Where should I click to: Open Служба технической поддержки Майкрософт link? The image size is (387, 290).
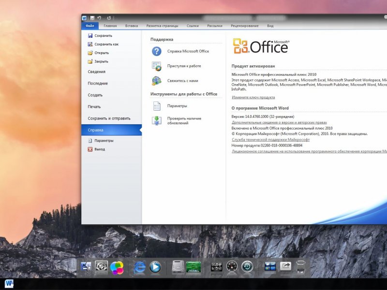click(x=270, y=140)
